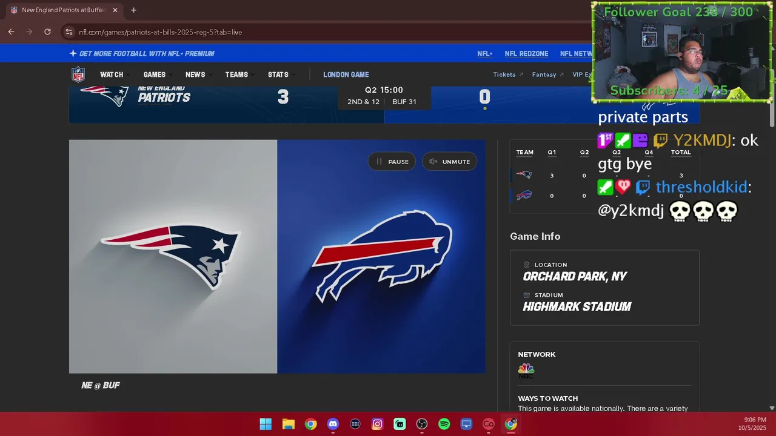Screen dimensions: 776x436
Task: Open the site information icon in the address bar
Action: pos(69,32)
